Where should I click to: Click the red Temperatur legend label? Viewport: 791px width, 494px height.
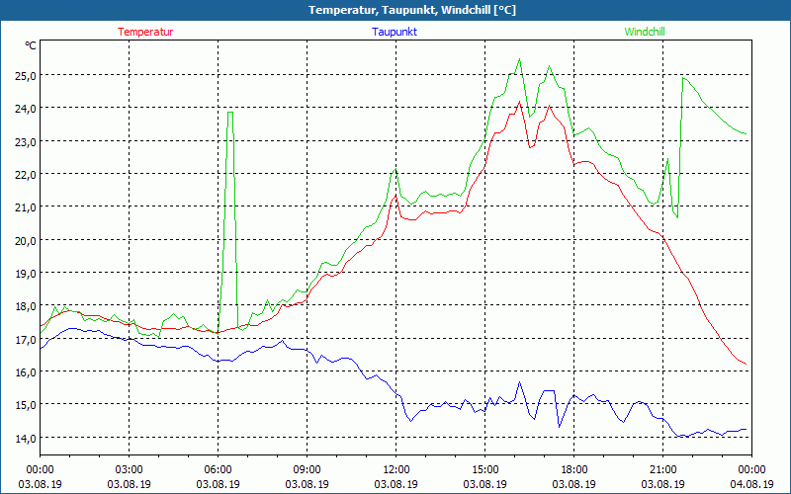(145, 32)
